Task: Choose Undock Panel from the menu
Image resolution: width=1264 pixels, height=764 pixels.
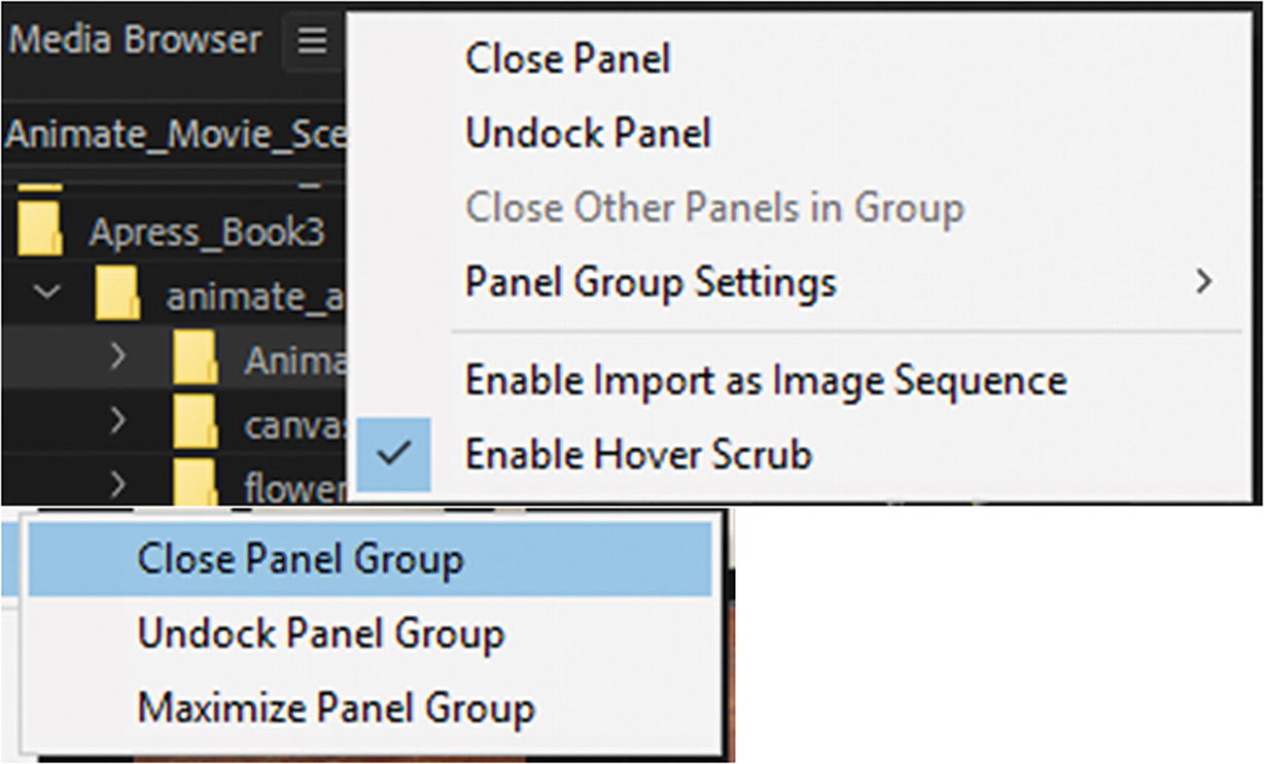Action: click(x=588, y=133)
